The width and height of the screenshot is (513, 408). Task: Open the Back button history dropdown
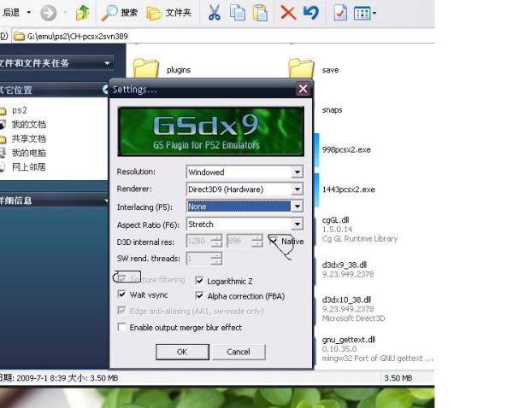[x=29, y=13]
